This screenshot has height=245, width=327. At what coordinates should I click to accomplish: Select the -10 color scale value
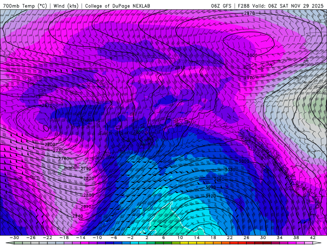(x=97, y=238)
